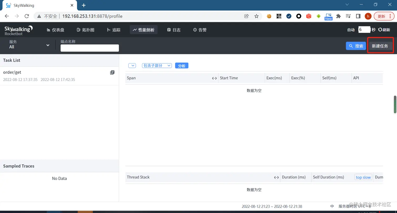View details icon of order/get task

[112, 72]
